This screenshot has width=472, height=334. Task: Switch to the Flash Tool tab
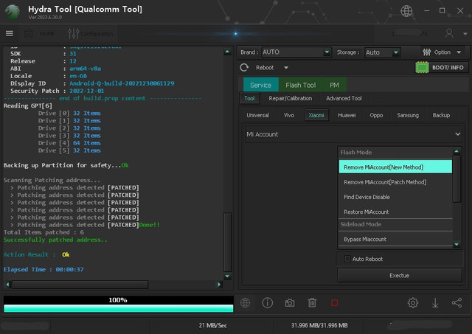(x=300, y=85)
